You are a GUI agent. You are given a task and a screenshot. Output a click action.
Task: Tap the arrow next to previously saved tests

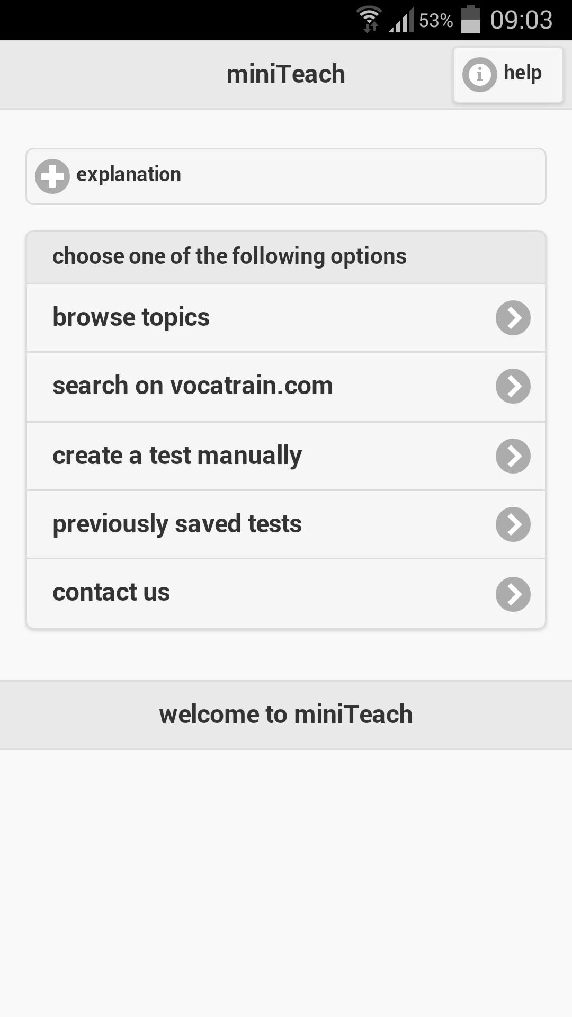tap(513, 524)
